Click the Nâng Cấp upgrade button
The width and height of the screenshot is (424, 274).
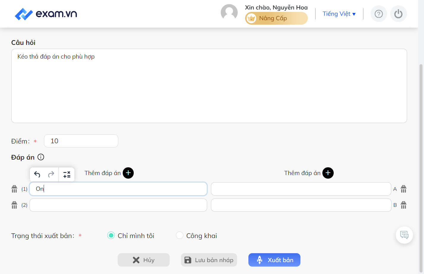pos(276,18)
